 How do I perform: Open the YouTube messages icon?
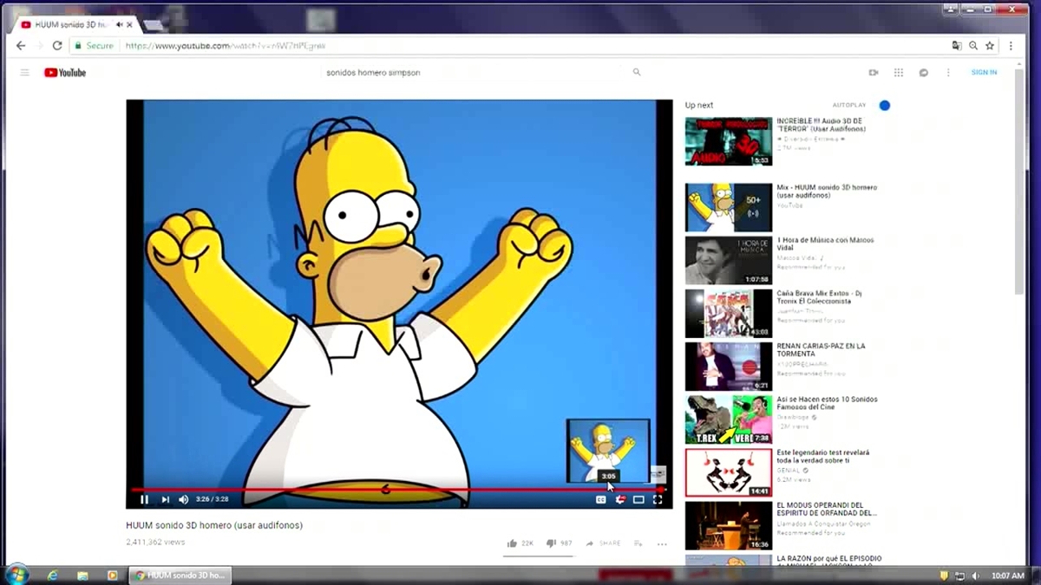[924, 73]
